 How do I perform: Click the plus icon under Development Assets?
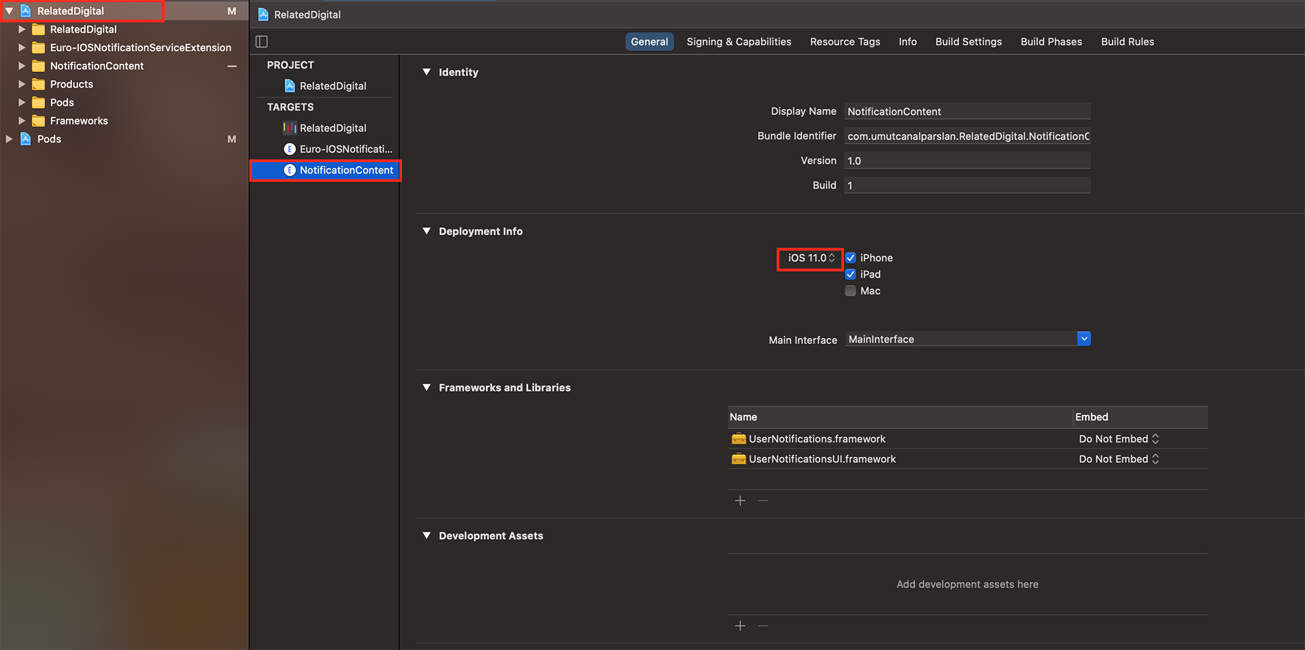point(740,626)
